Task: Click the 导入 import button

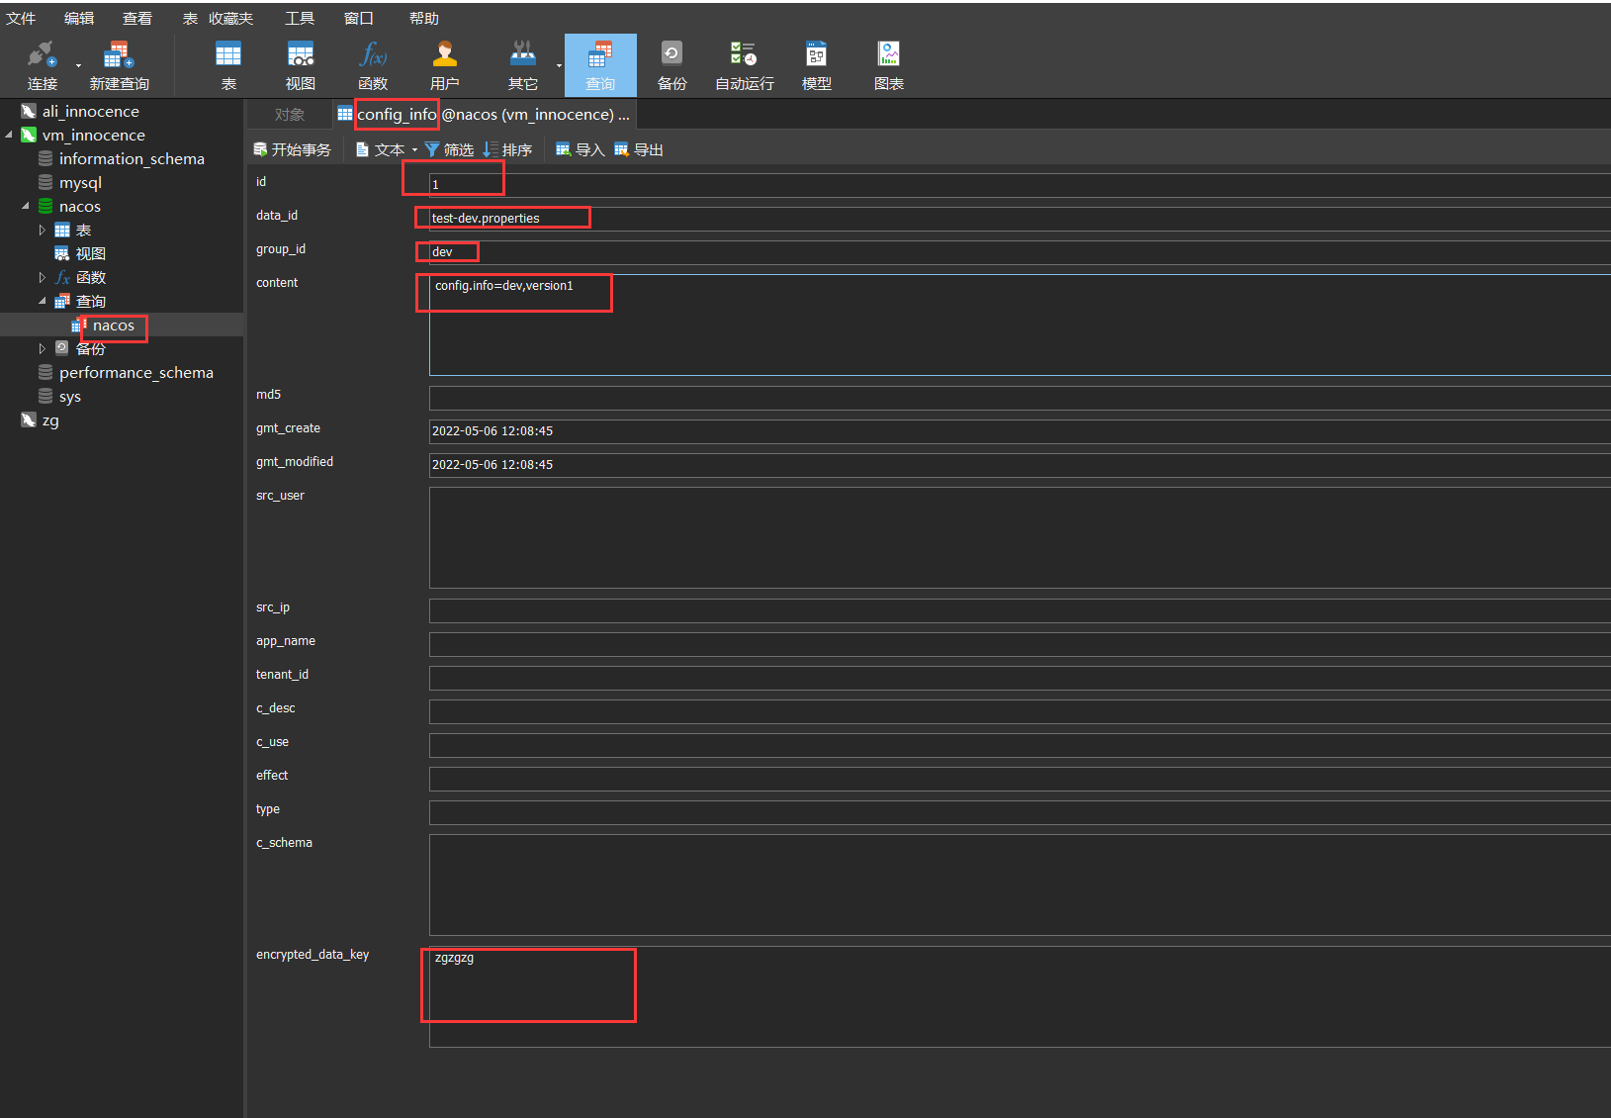Action: (580, 149)
